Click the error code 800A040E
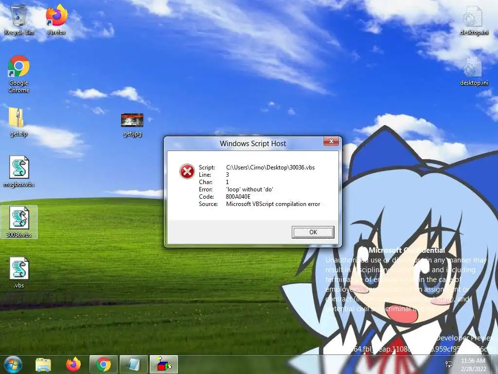The image size is (498, 374). pos(238,197)
